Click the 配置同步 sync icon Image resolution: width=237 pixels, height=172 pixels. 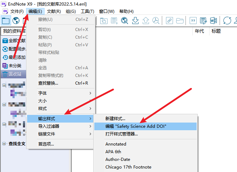[x=5, y=49]
